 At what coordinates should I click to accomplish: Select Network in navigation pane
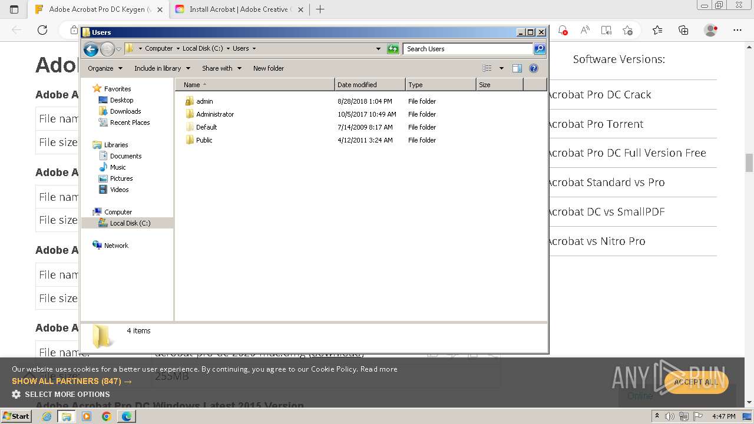click(x=116, y=246)
